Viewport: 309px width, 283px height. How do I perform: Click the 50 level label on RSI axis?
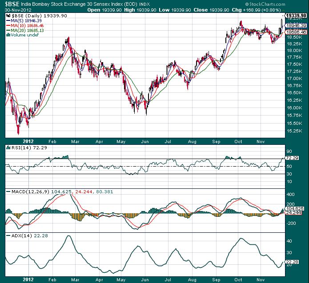pos(289,167)
